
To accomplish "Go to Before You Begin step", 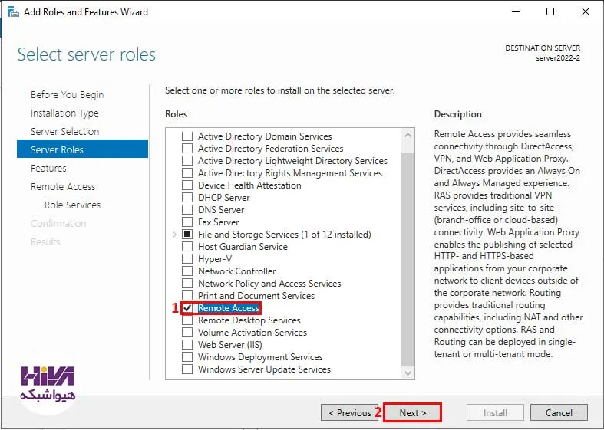I will tap(67, 94).
